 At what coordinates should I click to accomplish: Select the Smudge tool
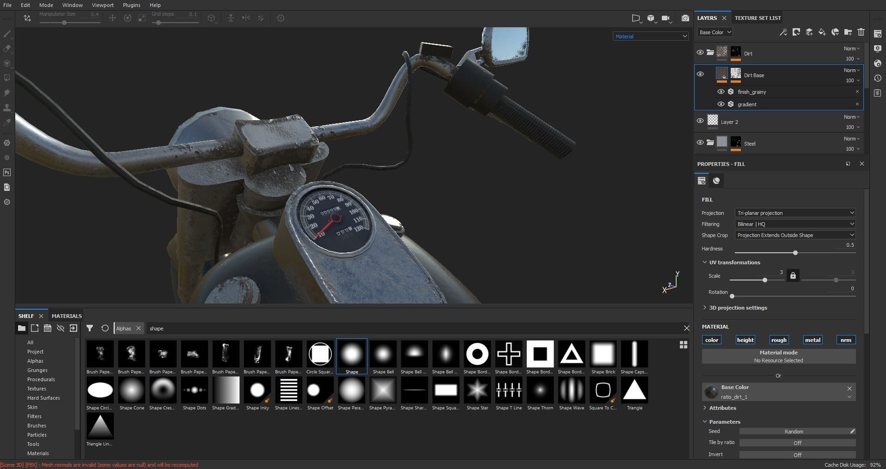pyautogui.click(x=7, y=93)
